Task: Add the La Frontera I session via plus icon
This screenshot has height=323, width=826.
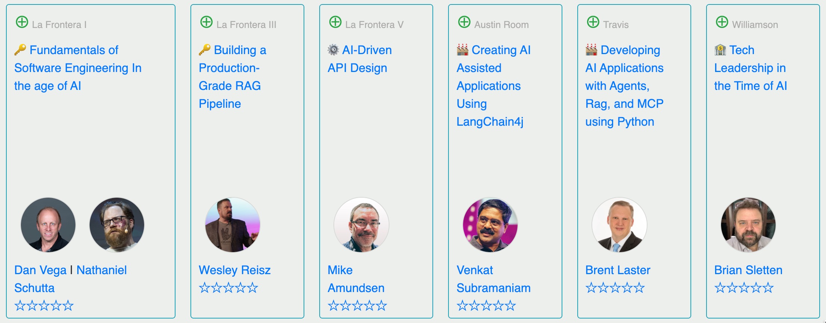Action: 22,22
